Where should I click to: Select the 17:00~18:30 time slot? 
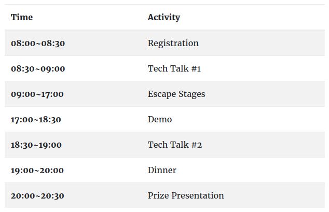36,119
